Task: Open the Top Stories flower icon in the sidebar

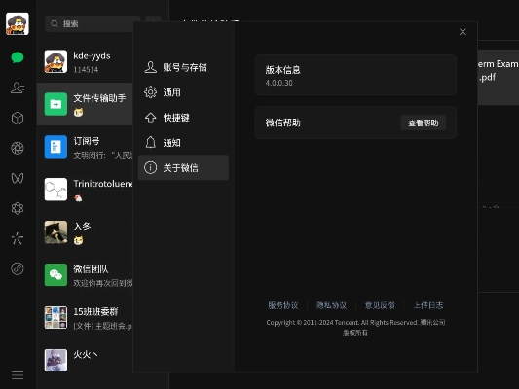Action: tap(18, 208)
